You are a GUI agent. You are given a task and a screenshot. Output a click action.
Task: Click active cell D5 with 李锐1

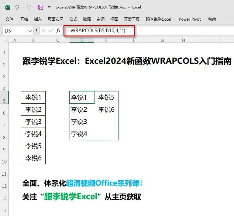point(82,98)
